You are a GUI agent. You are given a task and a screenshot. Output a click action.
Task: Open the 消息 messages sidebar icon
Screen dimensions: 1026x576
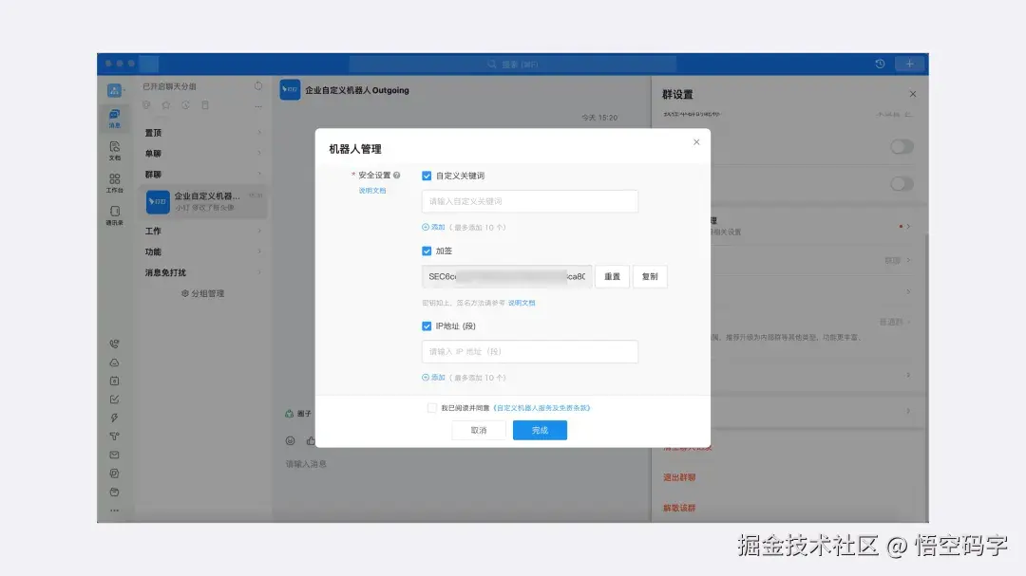coord(115,119)
